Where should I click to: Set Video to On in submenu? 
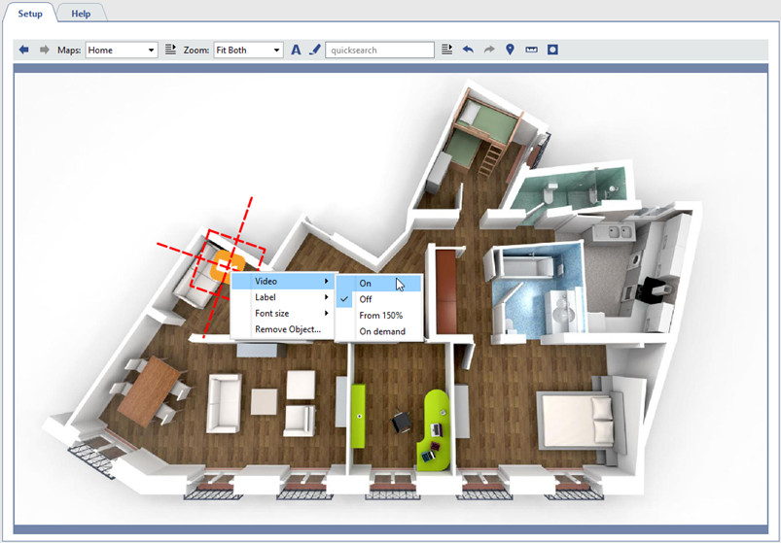378,284
